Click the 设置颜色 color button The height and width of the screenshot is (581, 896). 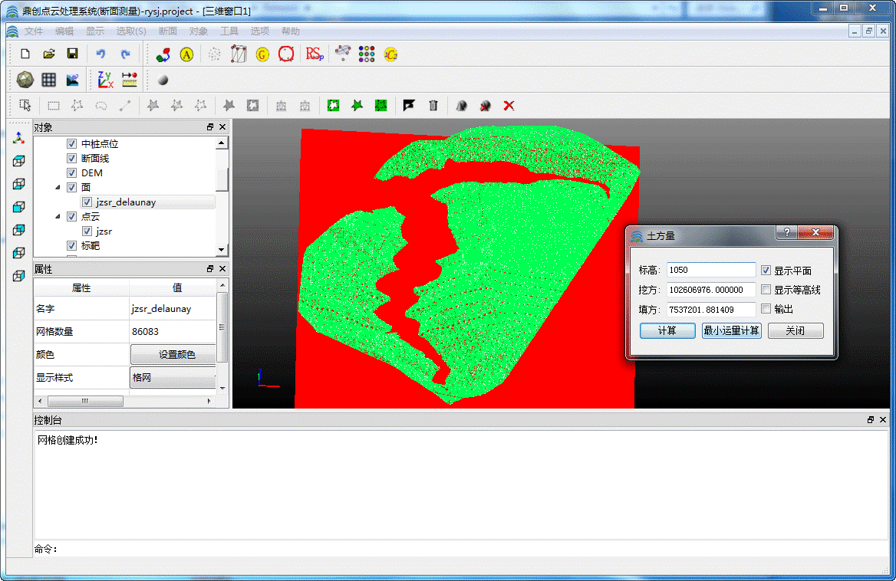pyautogui.click(x=176, y=355)
